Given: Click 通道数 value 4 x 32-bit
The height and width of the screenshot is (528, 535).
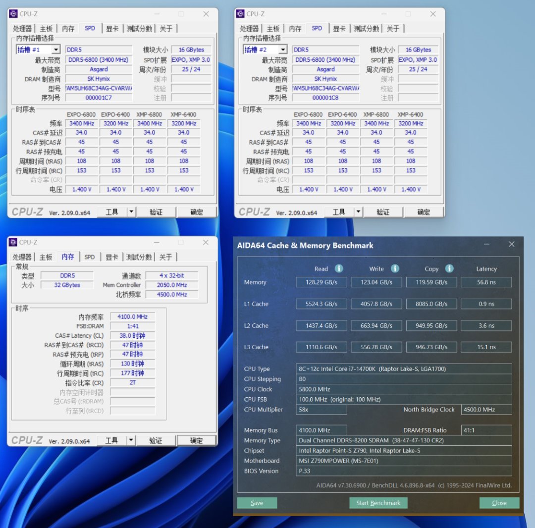Looking at the screenshot, I should 171,275.
